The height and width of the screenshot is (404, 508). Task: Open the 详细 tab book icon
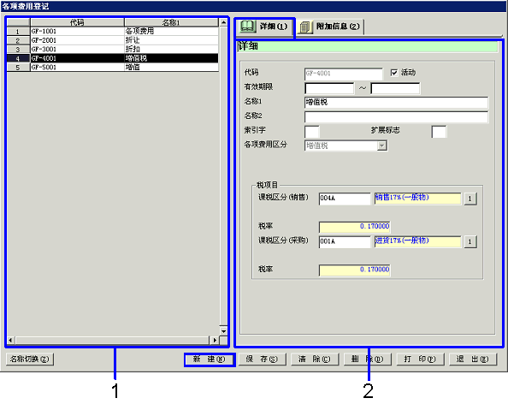coord(247,27)
